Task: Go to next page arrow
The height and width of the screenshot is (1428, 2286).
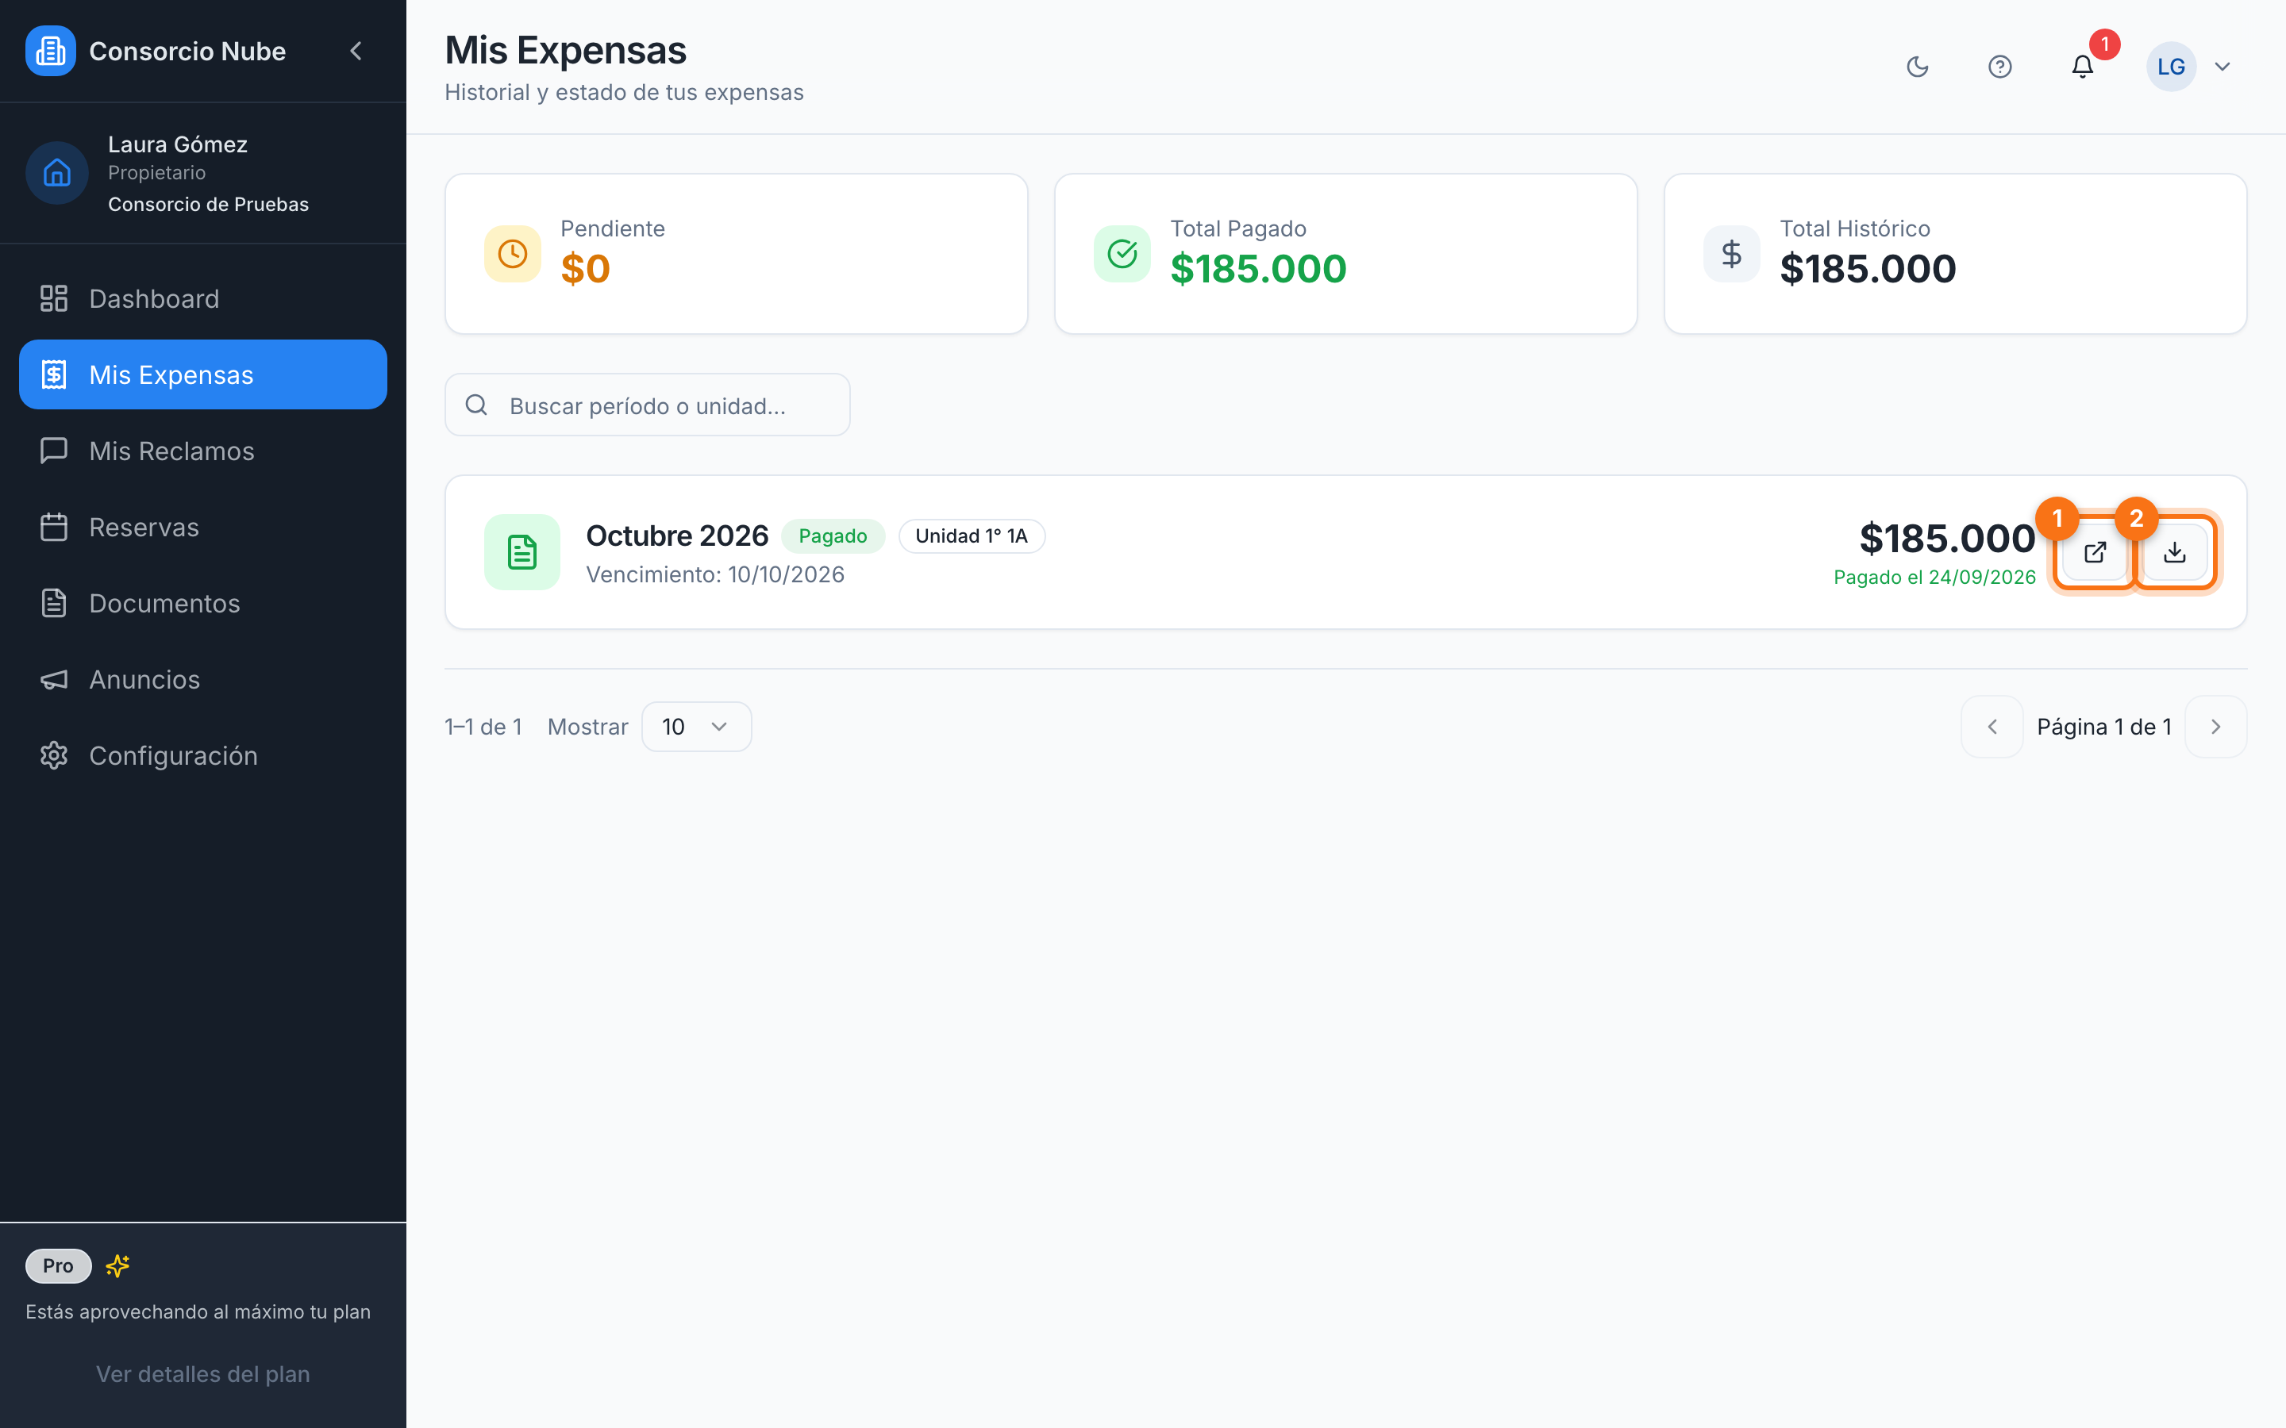Action: click(x=2216, y=726)
